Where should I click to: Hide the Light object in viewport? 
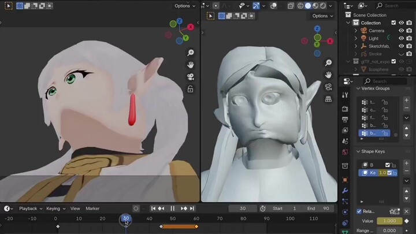point(401,38)
